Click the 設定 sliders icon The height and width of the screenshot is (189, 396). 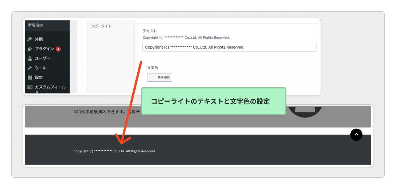click(x=30, y=77)
